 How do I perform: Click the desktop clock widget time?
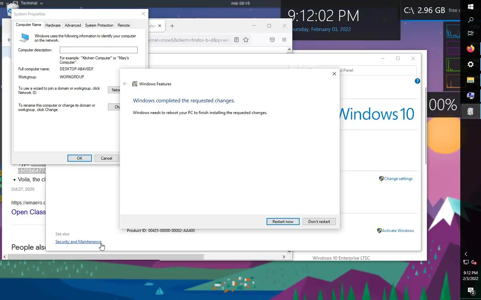[323, 16]
